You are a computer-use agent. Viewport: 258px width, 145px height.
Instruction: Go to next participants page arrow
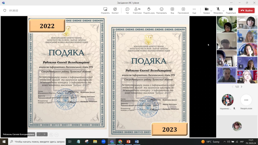(241, 87)
